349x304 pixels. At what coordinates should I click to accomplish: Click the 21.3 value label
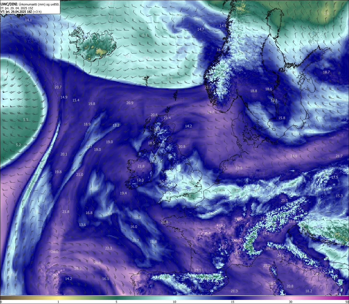pos(234,291)
